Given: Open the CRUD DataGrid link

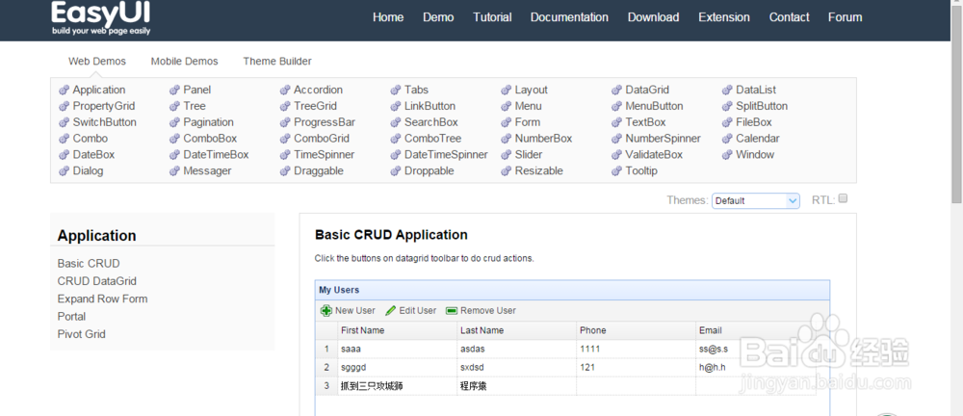Looking at the screenshot, I should click(97, 281).
